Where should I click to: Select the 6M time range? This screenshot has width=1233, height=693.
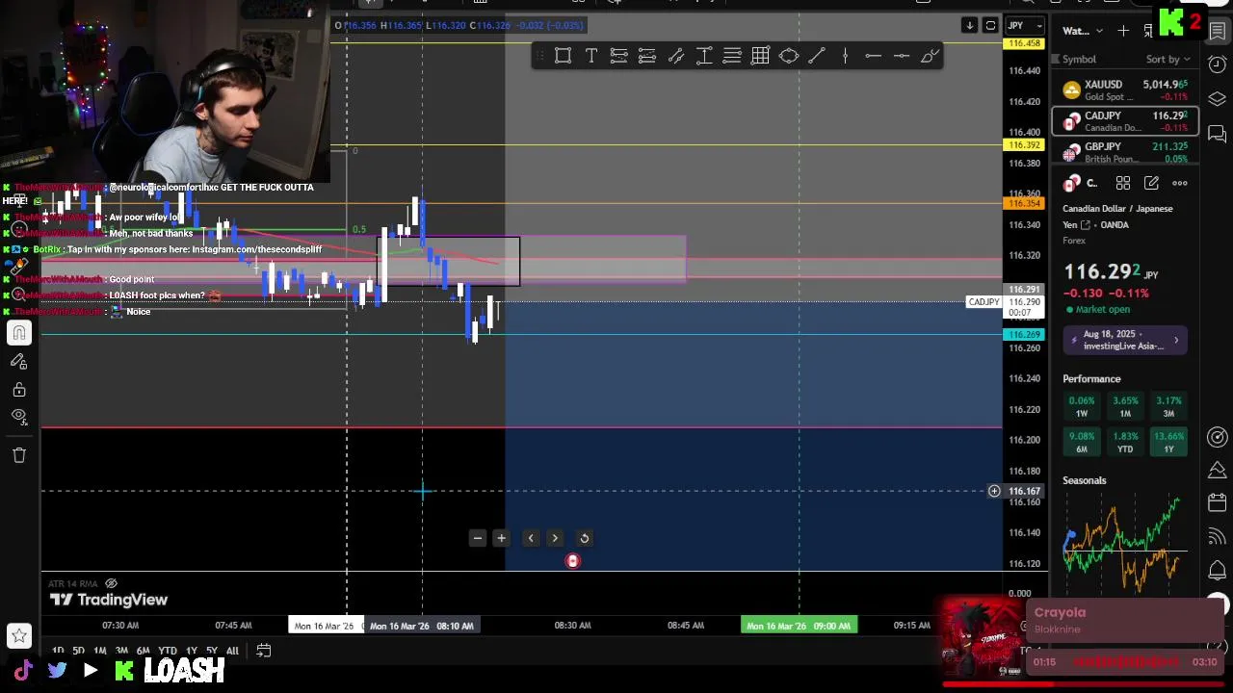point(143,651)
